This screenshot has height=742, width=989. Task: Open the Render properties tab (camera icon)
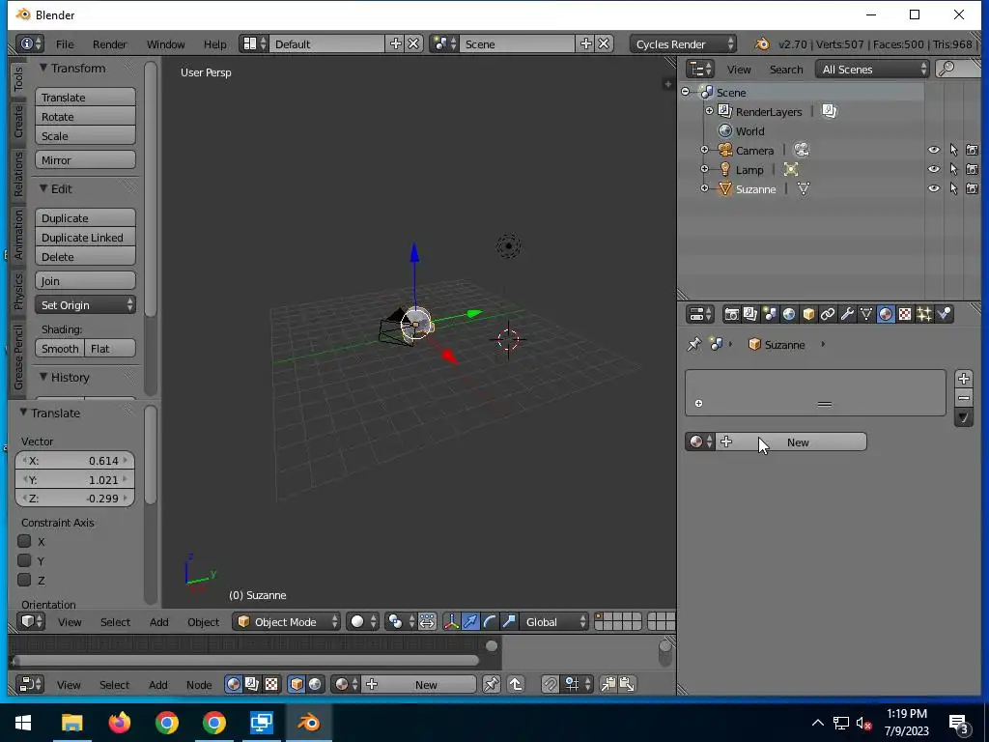coord(732,314)
